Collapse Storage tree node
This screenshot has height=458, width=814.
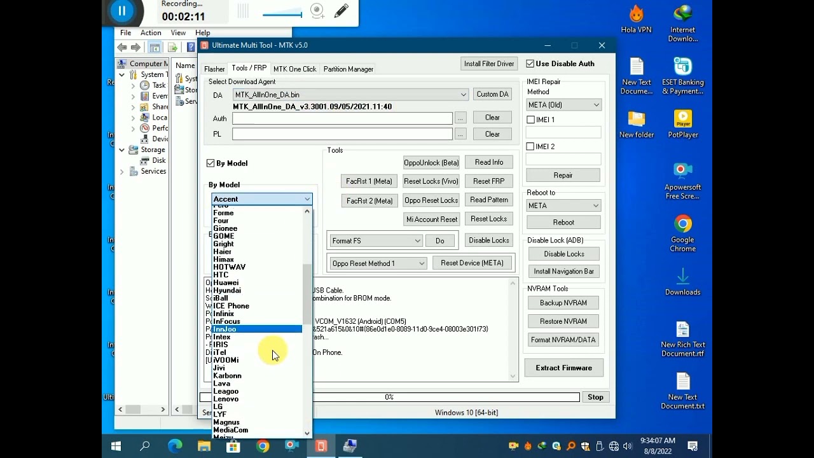121,149
